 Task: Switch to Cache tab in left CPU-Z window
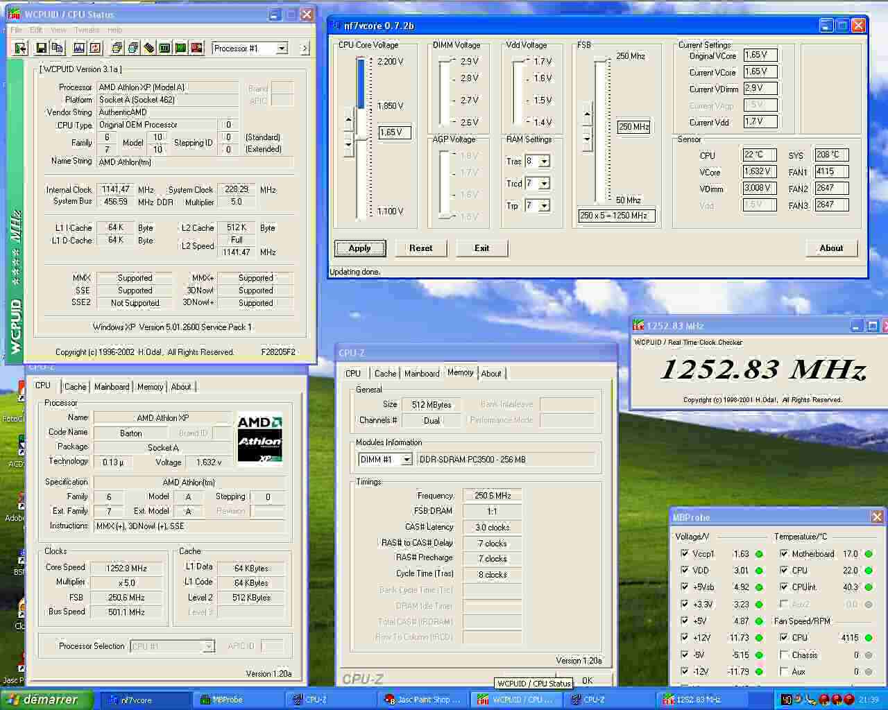75,387
